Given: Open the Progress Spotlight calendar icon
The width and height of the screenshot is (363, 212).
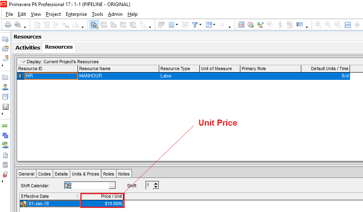Looking at the screenshot, I should tap(241, 24).
